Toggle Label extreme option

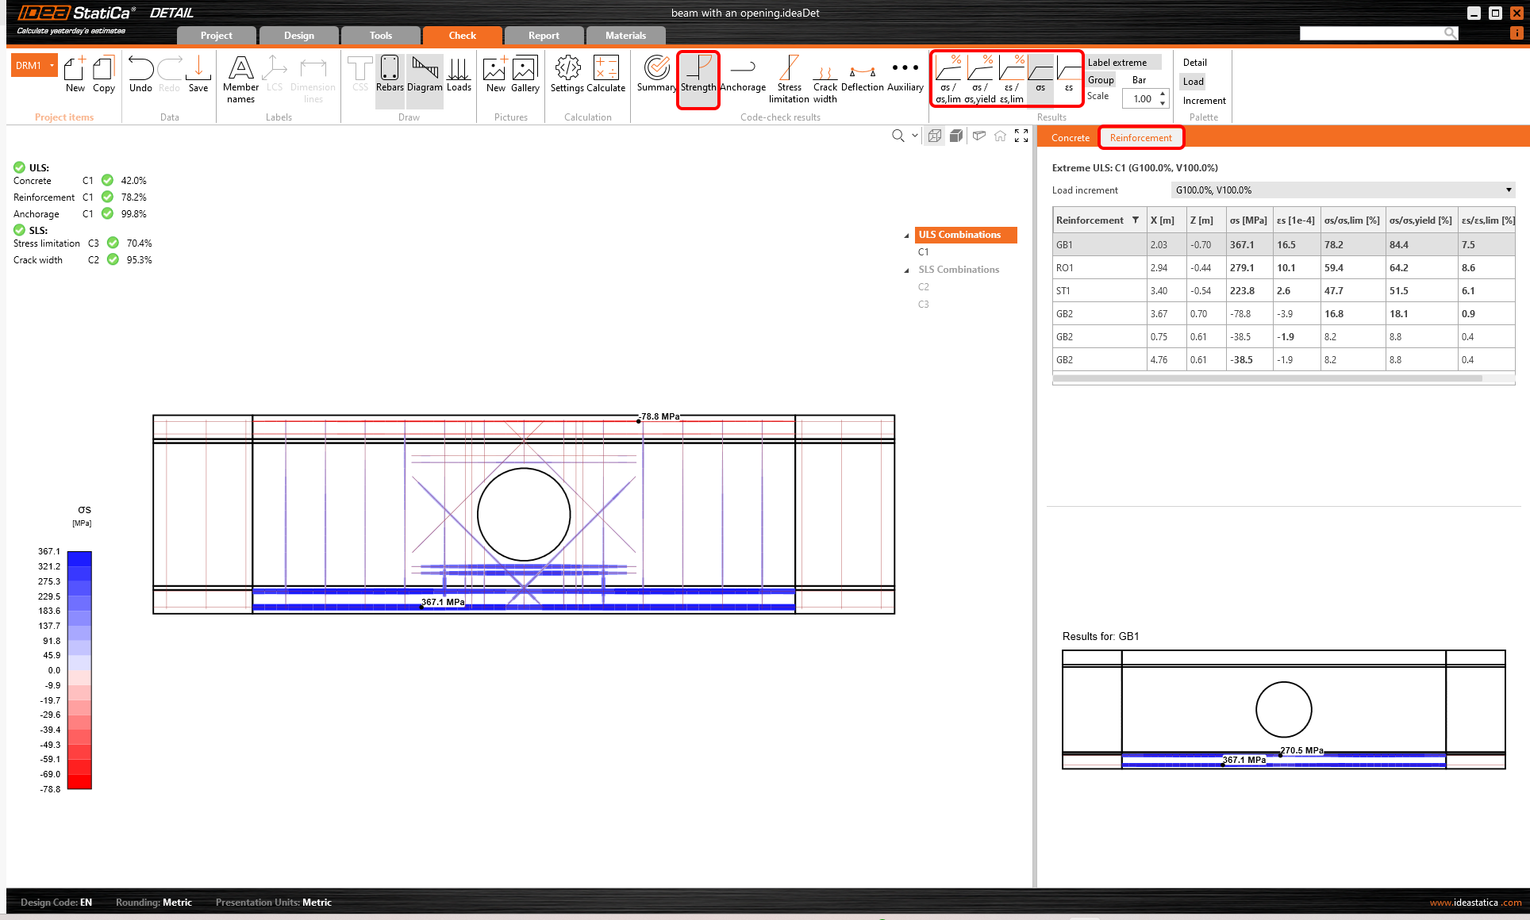click(x=1117, y=63)
